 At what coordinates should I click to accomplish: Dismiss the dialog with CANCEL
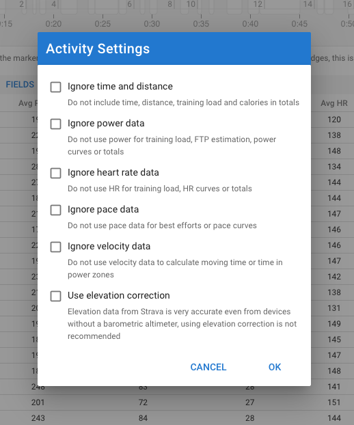(208, 367)
